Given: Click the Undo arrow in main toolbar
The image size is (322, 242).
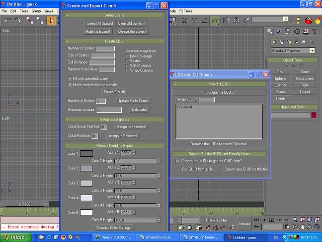Looking at the screenshot, I should pos(8,21).
